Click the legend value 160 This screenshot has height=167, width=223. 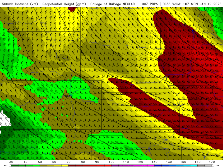pyautogui.click(x=198, y=162)
